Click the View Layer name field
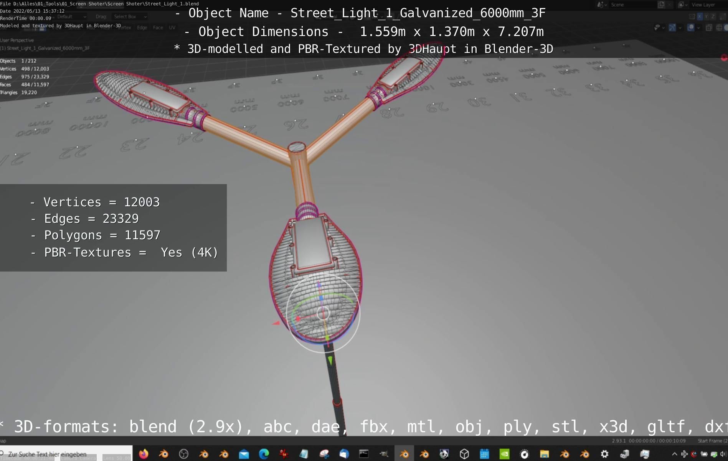 [x=709, y=5]
